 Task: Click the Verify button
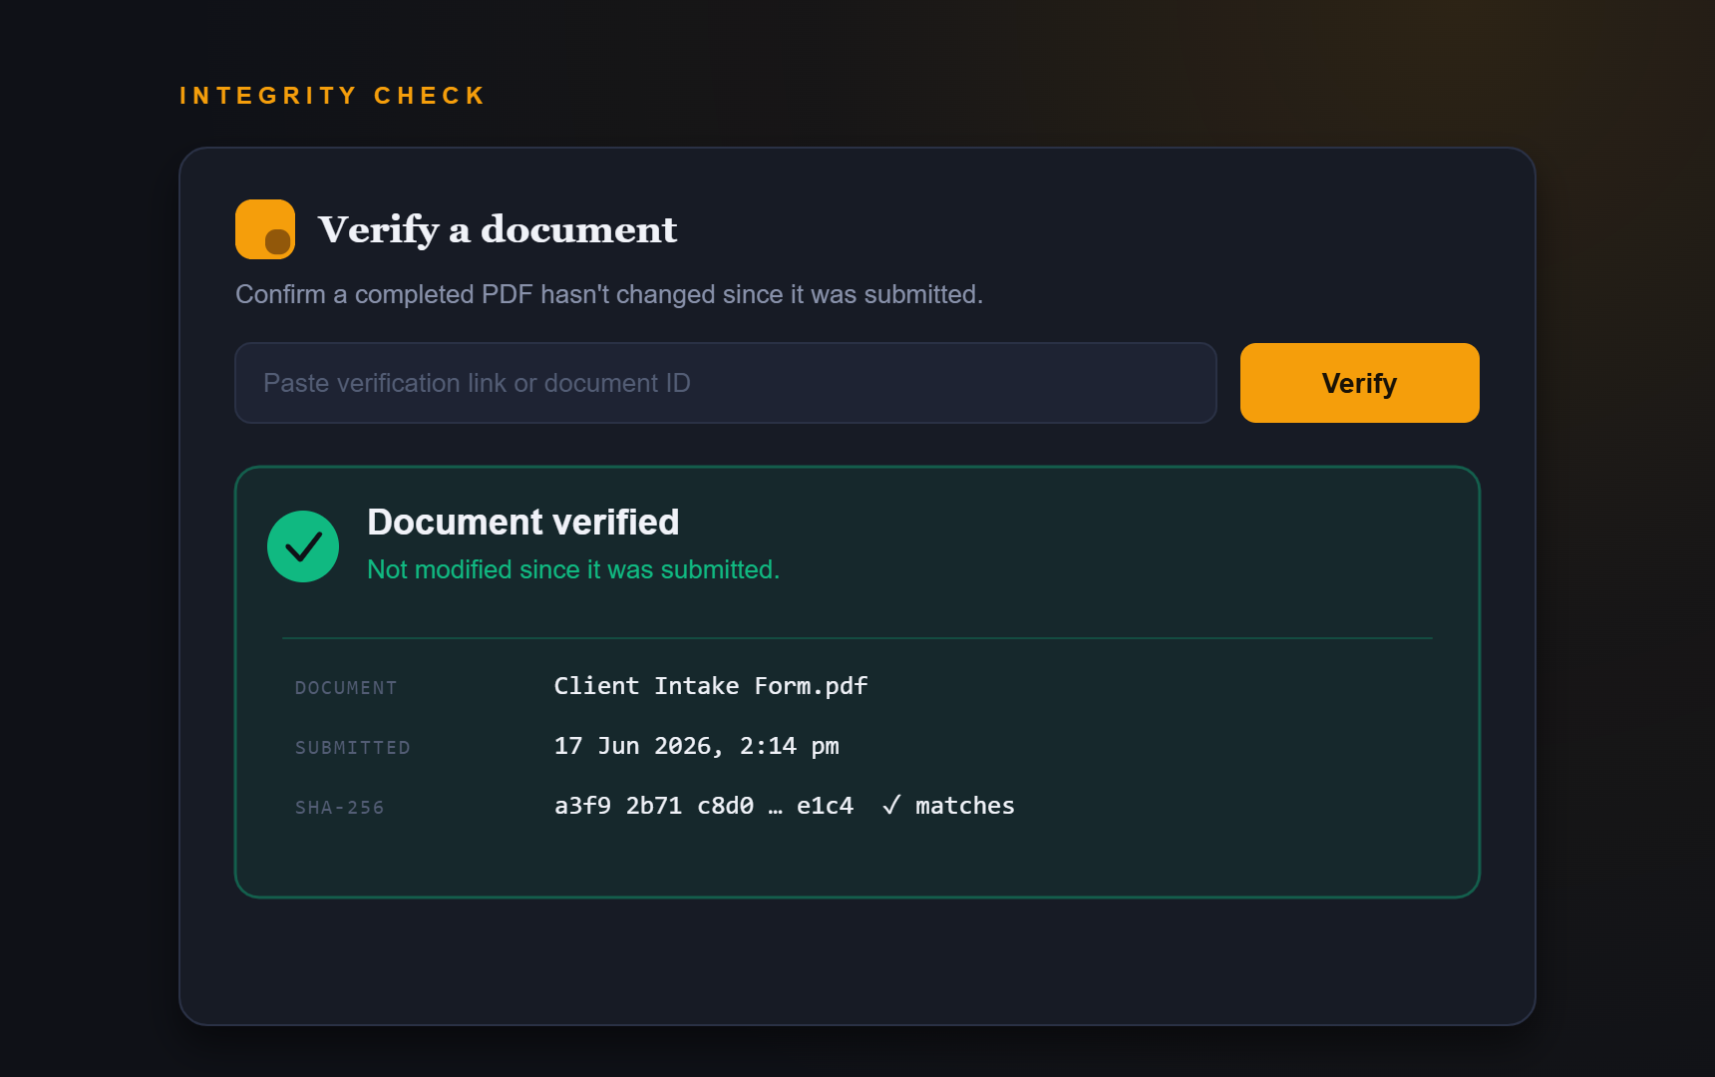[1360, 383]
